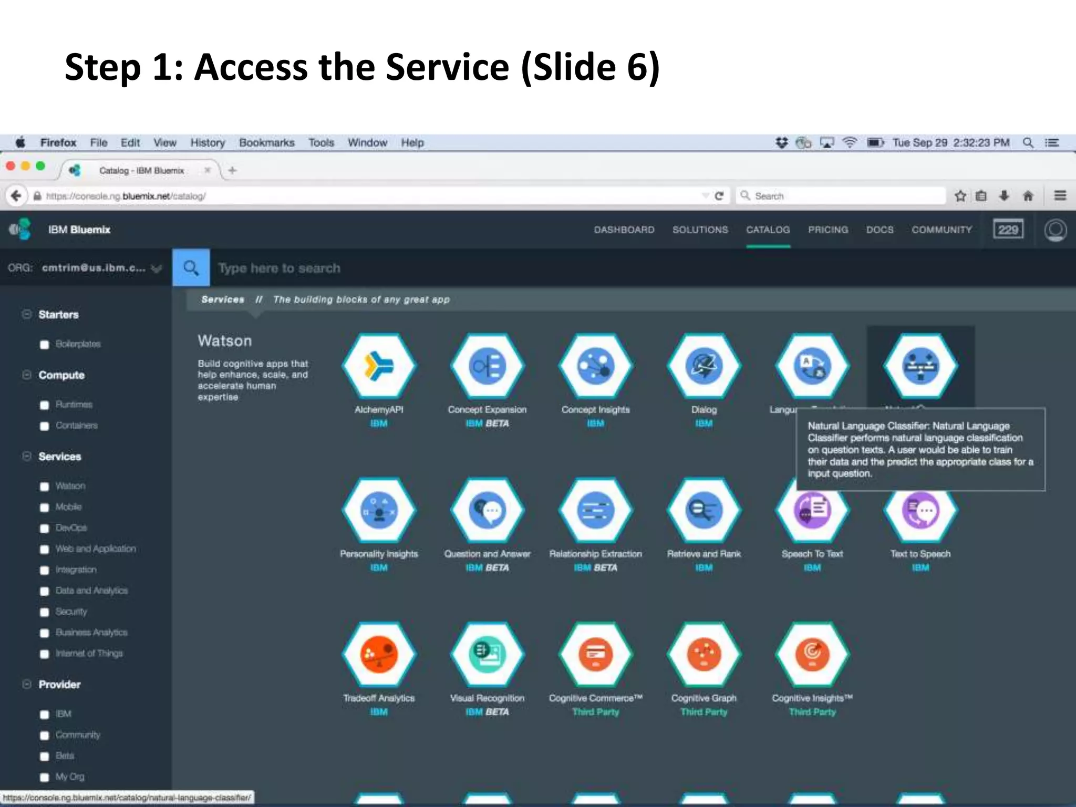Select the Text to Speech icon
1076x807 pixels.
tap(920, 515)
